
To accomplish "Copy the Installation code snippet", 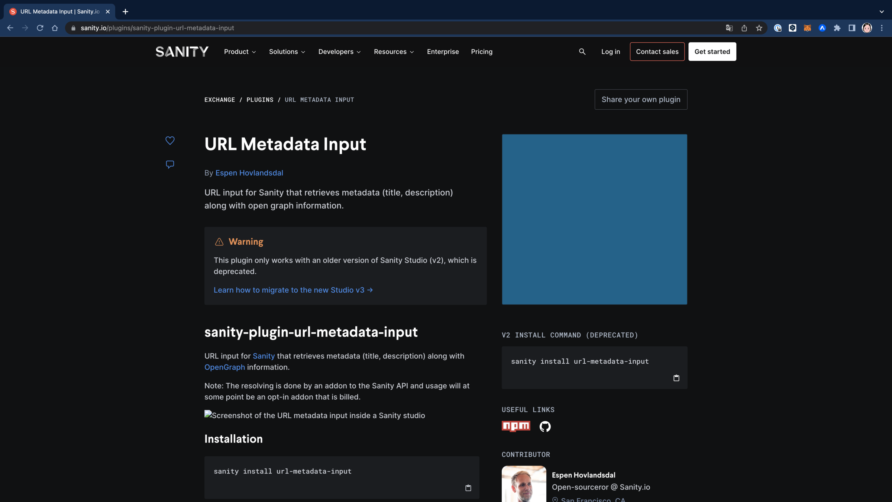I will [468, 487].
